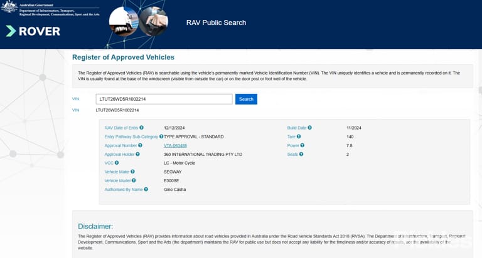Image resolution: width=482 pixels, height=258 pixels.
Task: Click the Authorised By Name label
Action: 124,190
